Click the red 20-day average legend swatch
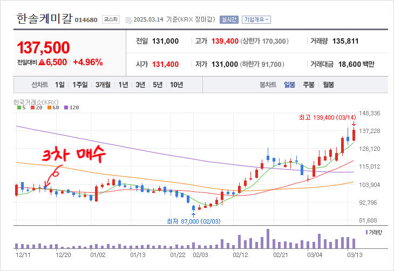Viewport: 394px width, 271px height. pyautogui.click(x=32, y=108)
